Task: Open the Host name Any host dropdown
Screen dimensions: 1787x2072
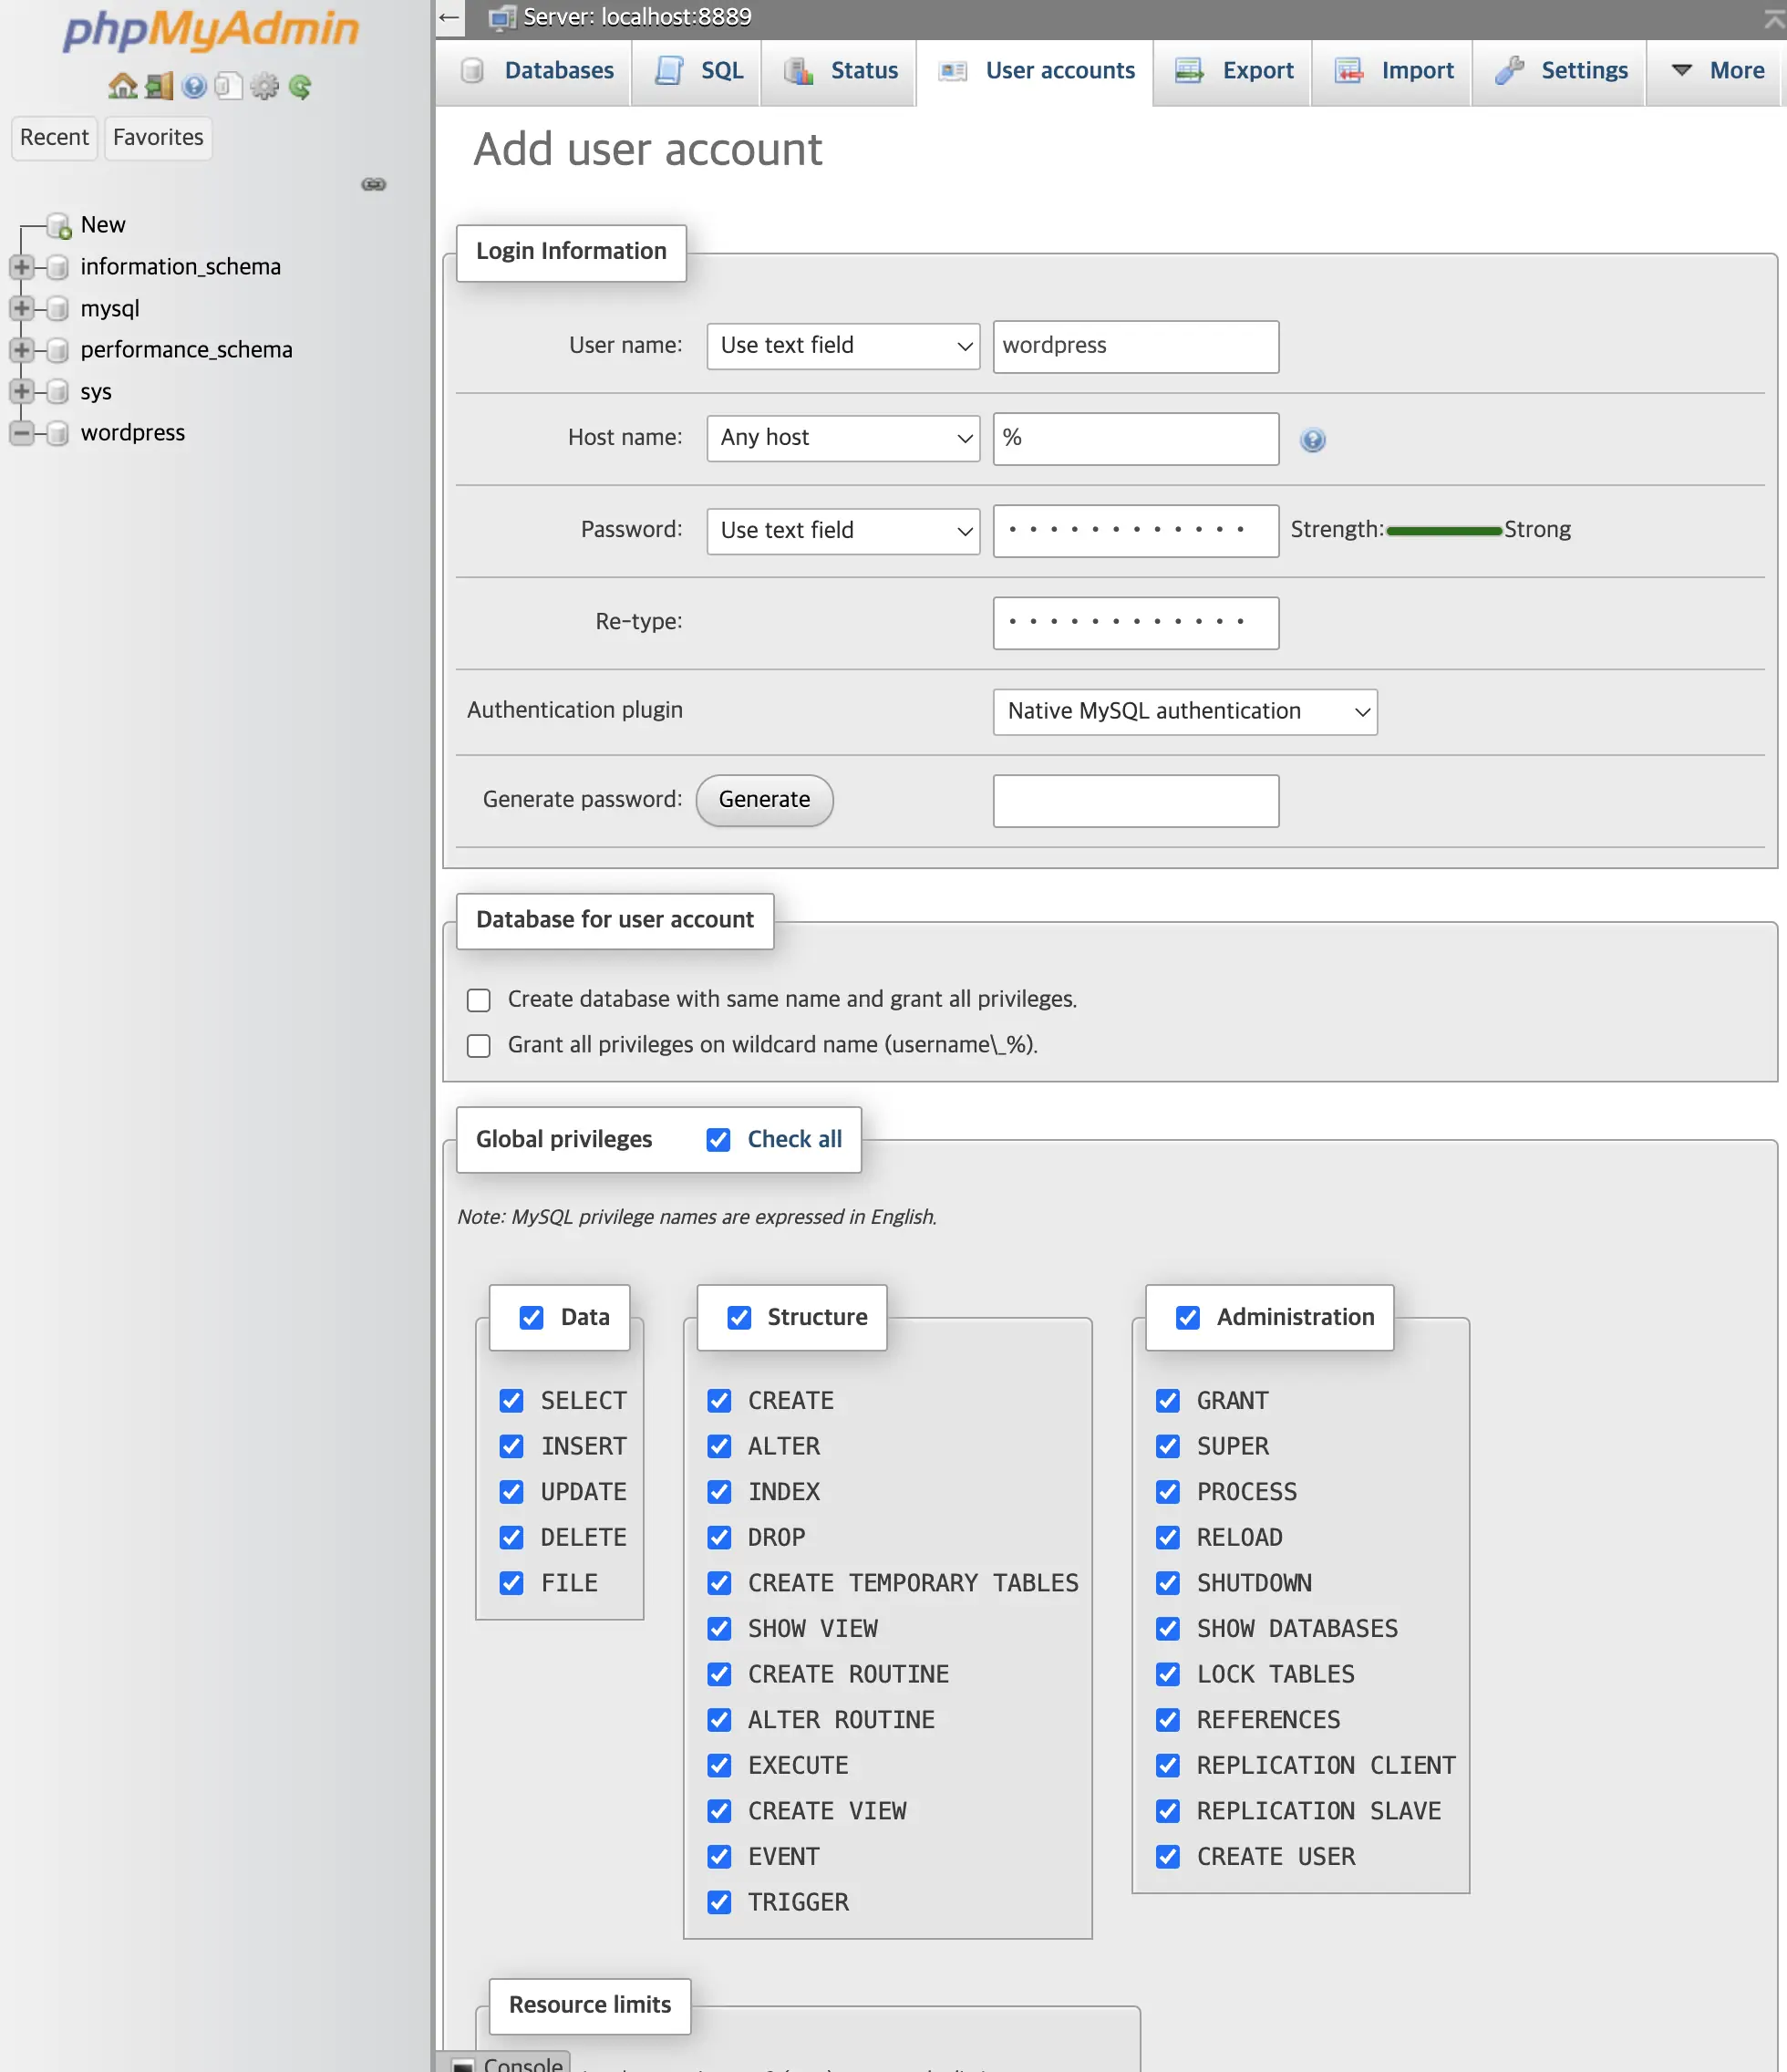Action: click(x=842, y=438)
